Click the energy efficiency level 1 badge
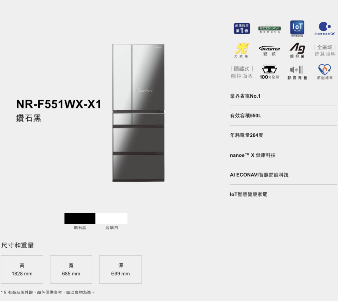The width and height of the screenshot is (338, 301). 242,28
